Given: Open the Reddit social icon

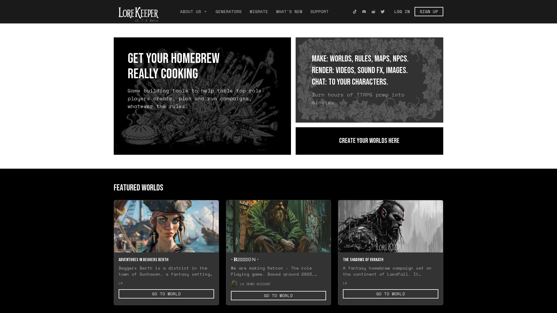Looking at the screenshot, I should point(373,12).
